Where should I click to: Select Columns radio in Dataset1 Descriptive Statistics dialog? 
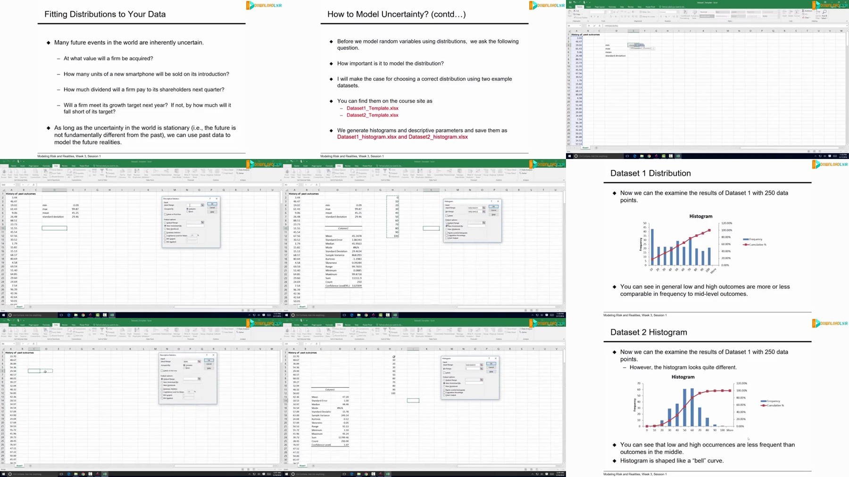tap(187, 209)
